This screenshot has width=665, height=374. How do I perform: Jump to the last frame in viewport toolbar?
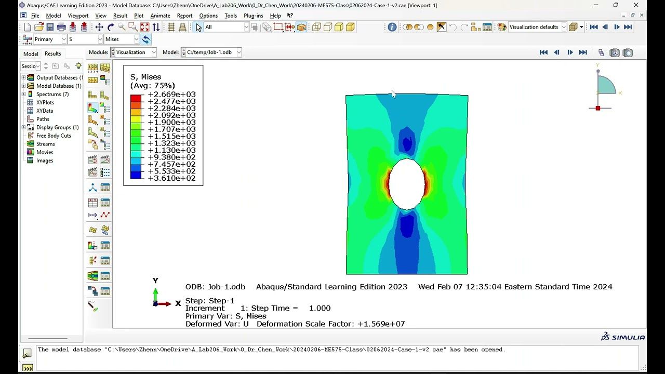tap(583, 52)
